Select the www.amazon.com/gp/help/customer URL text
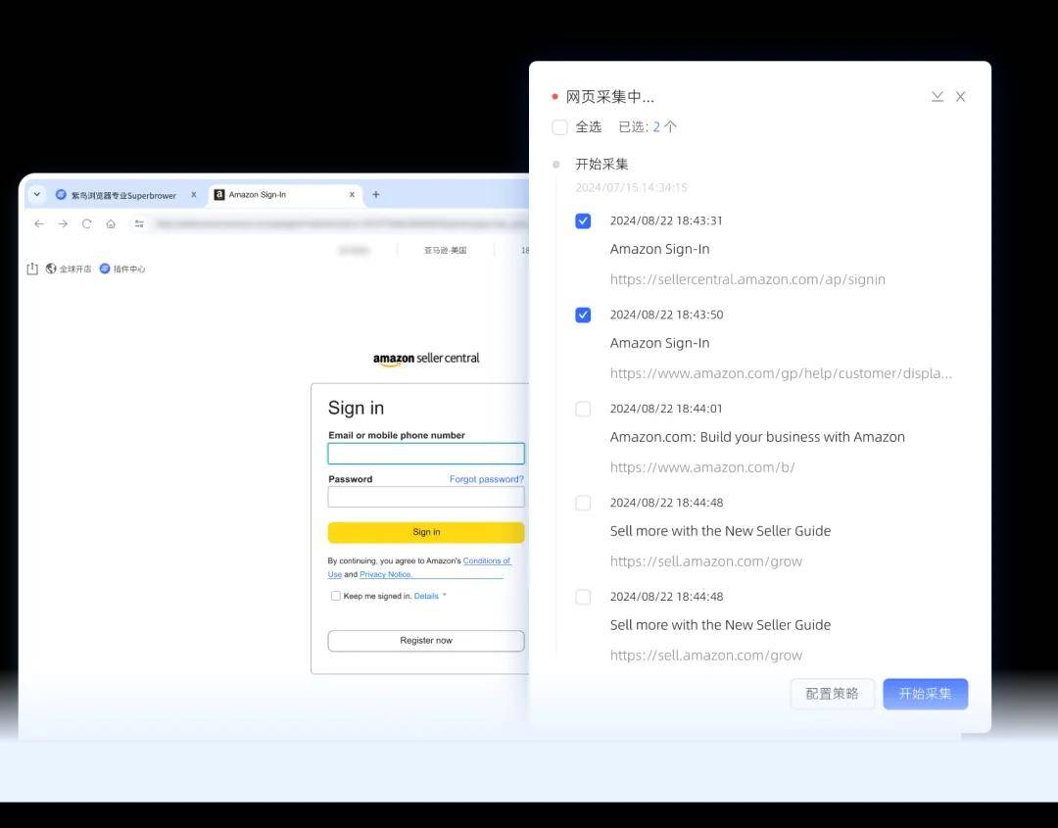Image resolution: width=1058 pixels, height=828 pixels. [x=781, y=373]
